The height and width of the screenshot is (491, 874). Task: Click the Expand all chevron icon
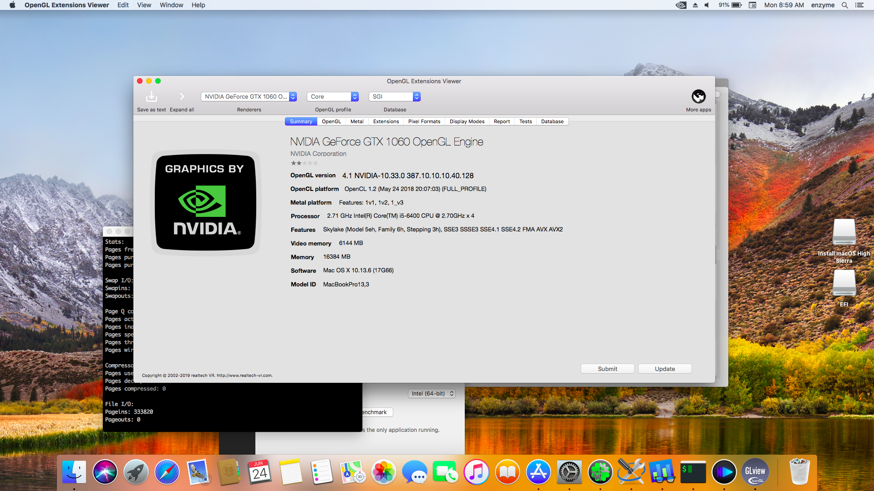(182, 97)
